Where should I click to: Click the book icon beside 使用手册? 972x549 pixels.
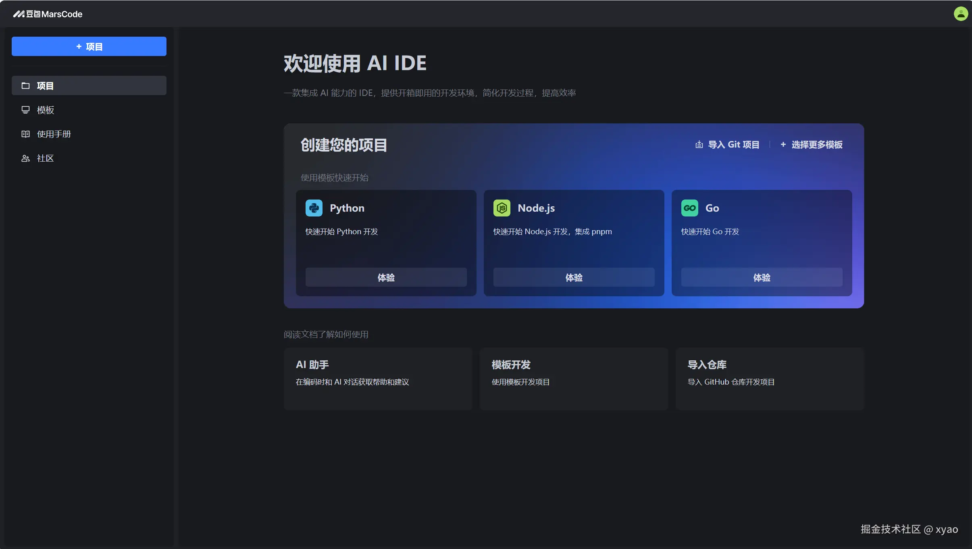click(25, 134)
